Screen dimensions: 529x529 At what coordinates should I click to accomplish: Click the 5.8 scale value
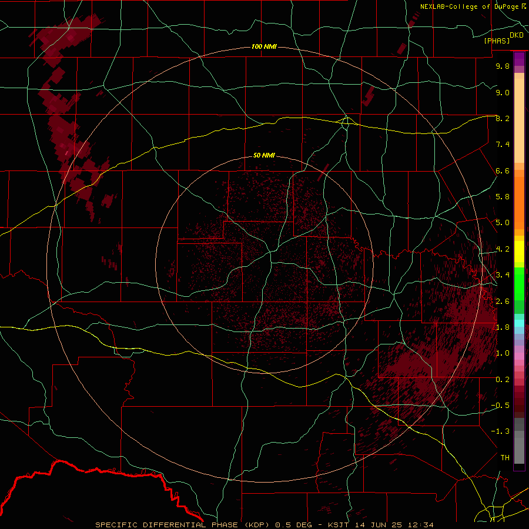(x=503, y=197)
